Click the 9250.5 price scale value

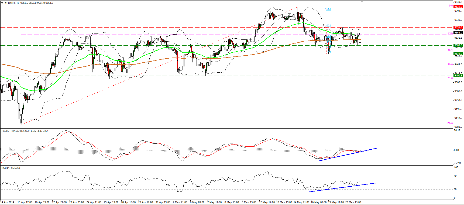pyautogui.click(x=458, y=100)
